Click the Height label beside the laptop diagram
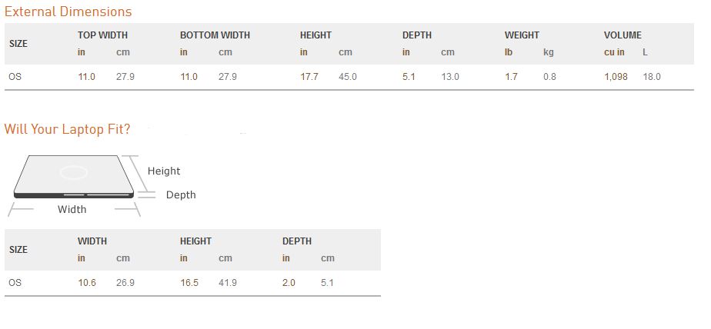Image resolution: width=711 pixels, height=329 pixels. [164, 171]
